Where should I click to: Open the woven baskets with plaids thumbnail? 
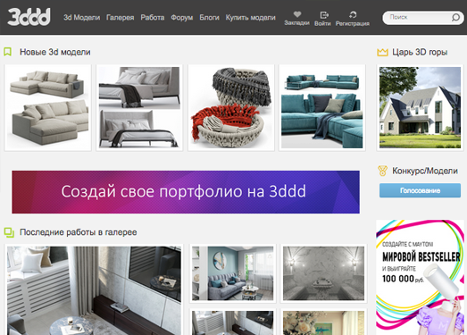click(x=231, y=107)
